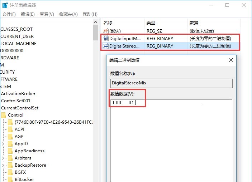This screenshot has width=252, height=182.
Task: Click the Control folder icon
Action: [4, 115]
